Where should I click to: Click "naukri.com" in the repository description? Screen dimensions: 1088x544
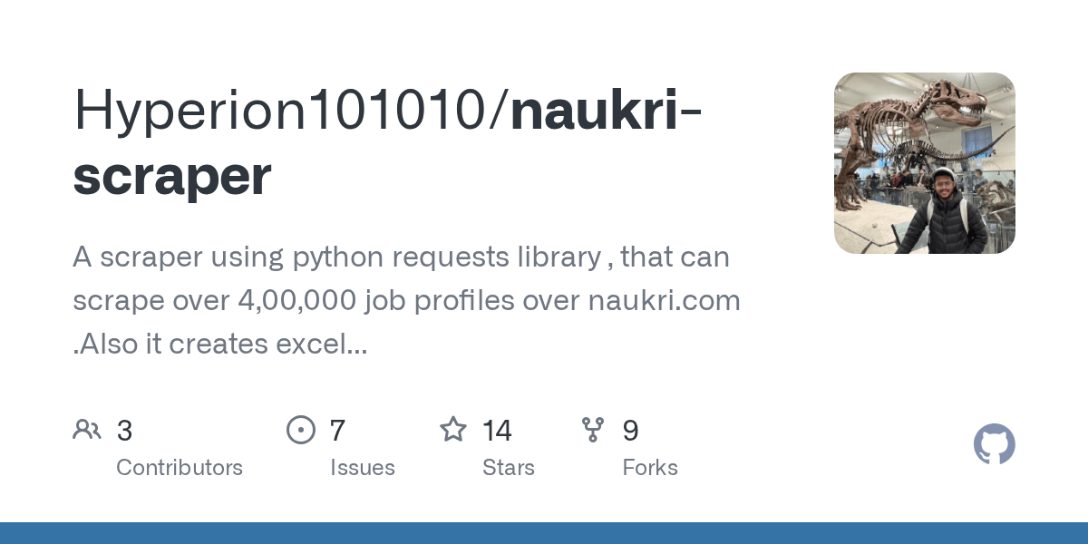[x=664, y=301]
